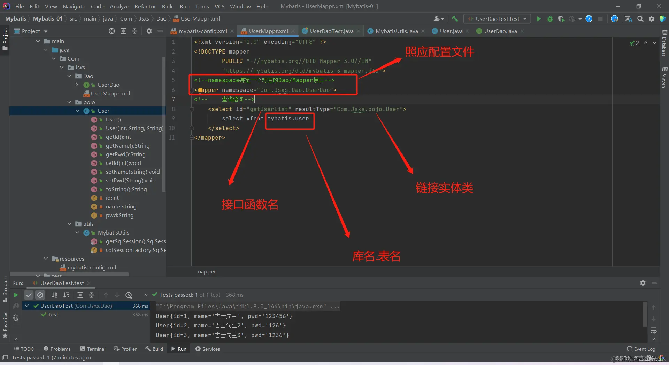Expand the UserDao interface node

click(77, 85)
